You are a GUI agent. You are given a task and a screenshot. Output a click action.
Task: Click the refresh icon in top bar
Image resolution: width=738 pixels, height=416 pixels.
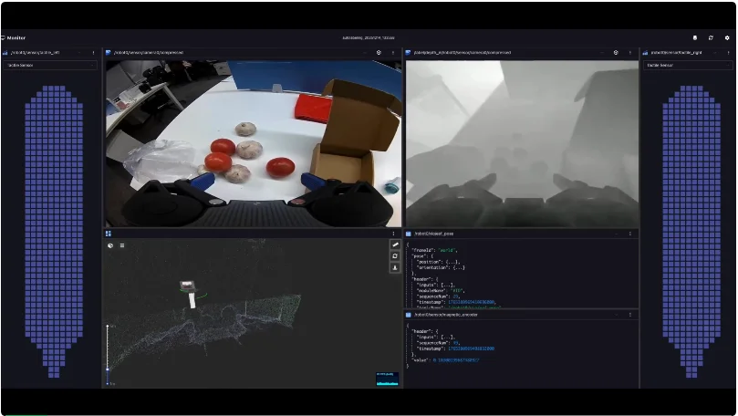pyautogui.click(x=711, y=37)
